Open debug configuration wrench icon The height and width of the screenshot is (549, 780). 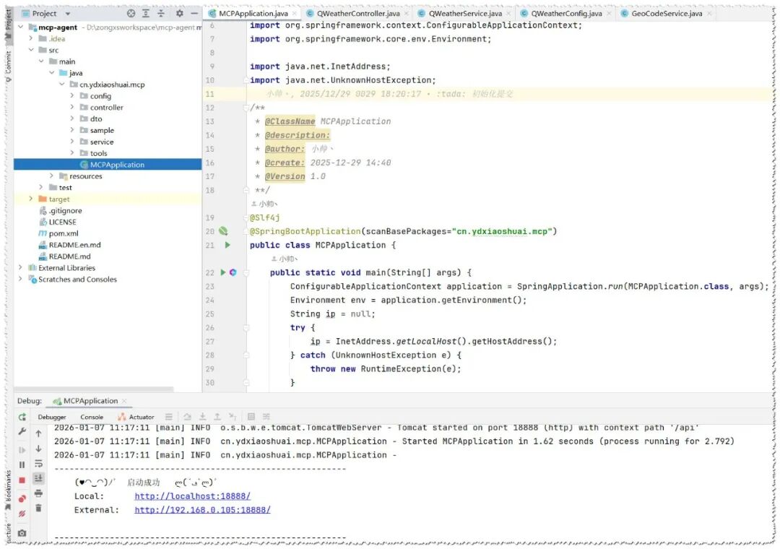22,431
